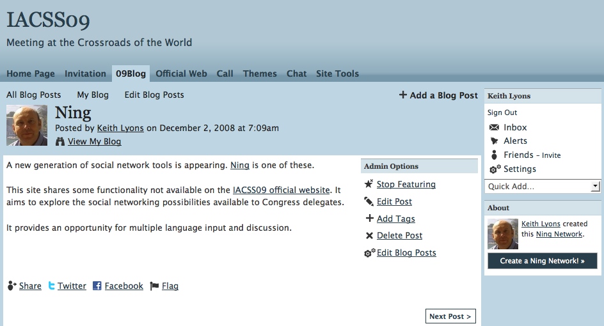Screen dimensions: 604x326
Task: Open the IACSS09 official website link
Action: 281,190
